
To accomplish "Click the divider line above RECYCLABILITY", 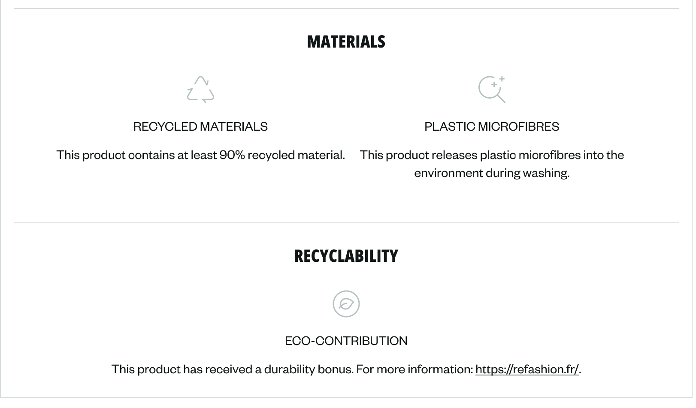I will 346,223.
